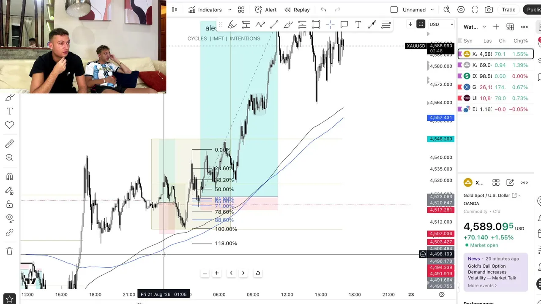Select the callout comment tool
Viewport: 541px width, 304px height.
(344, 25)
